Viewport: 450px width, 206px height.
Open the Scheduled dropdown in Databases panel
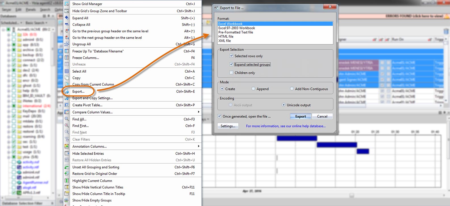pos(12,23)
